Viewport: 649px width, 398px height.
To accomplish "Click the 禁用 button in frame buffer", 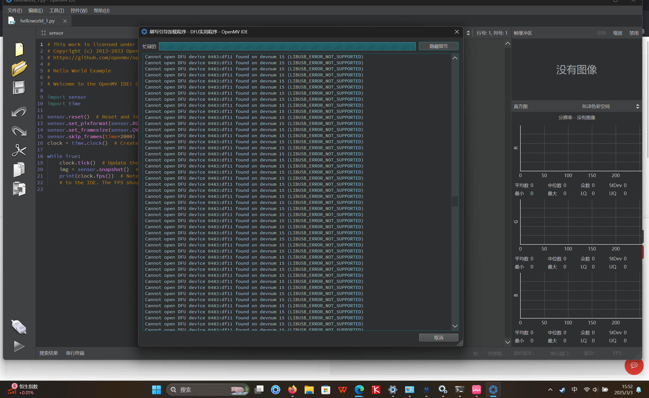I will click(x=634, y=33).
